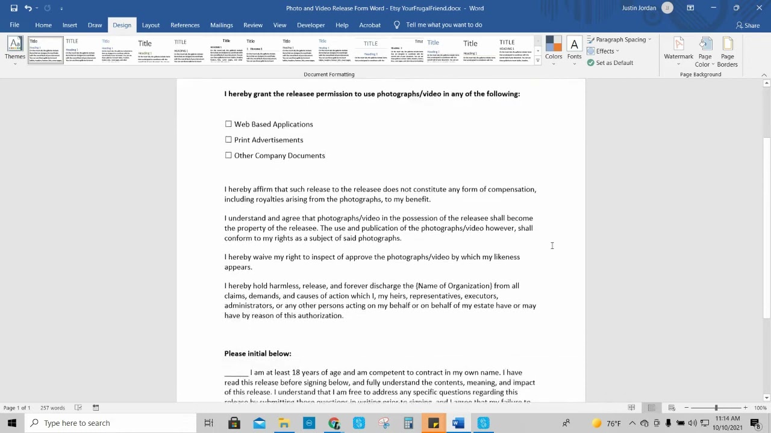Image resolution: width=771 pixels, height=433 pixels.
Task: Switch to Read Mode view
Action: tap(631, 408)
